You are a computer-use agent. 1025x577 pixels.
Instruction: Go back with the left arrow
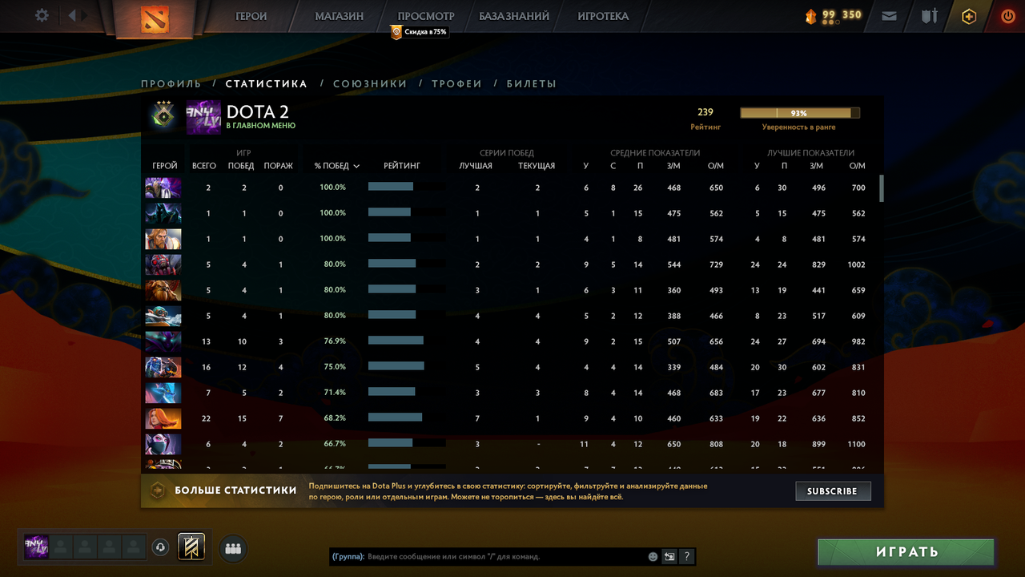click(72, 15)
